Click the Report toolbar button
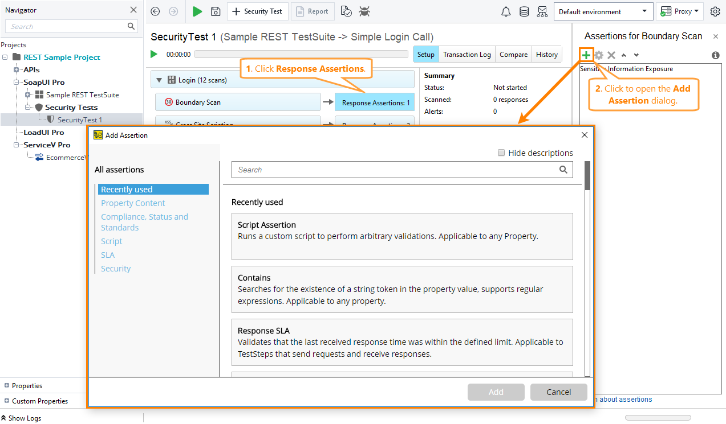The width and height of the screenshot is (726, 424). pyautogui.click(x=313, y=11)
